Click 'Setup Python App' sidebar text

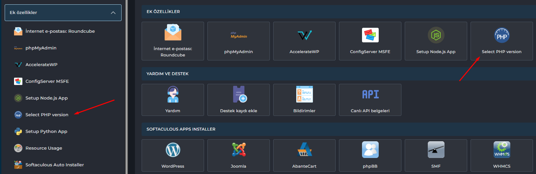pos(46,131)
